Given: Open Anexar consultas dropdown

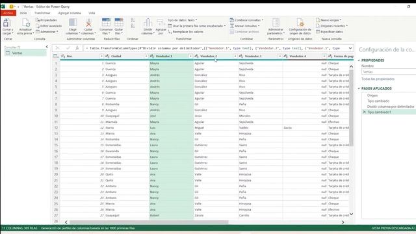Looking at the screenshot, I should point(244,26).
